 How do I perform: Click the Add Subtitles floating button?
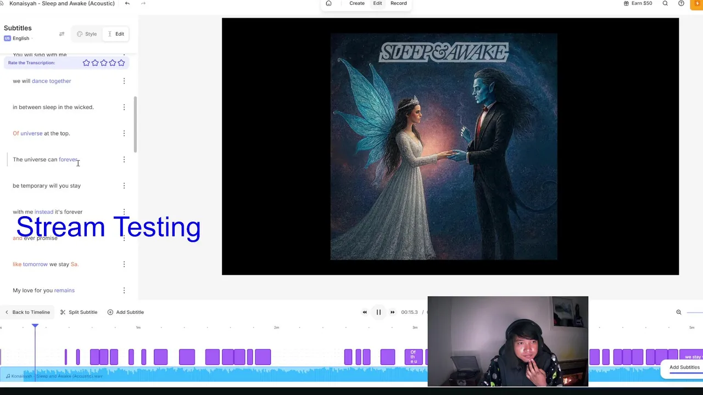pos(684,368)
